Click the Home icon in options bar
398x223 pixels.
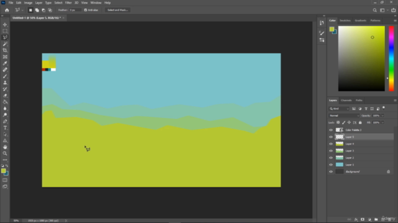coord(7,10)
